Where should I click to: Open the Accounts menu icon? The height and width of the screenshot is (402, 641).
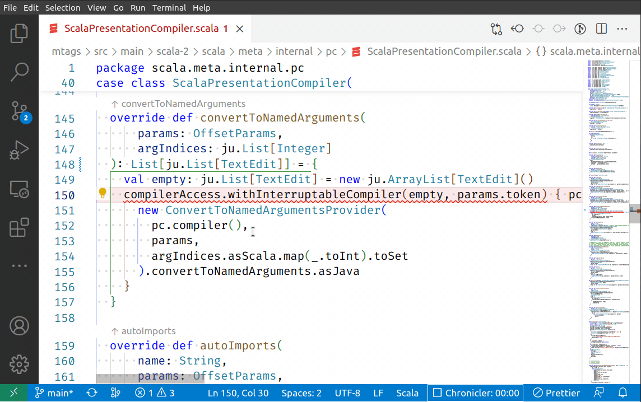click(19, 326)
